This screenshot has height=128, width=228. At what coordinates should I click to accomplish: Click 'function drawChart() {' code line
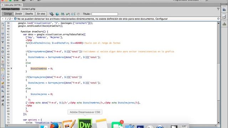click(x=34, y=32)
